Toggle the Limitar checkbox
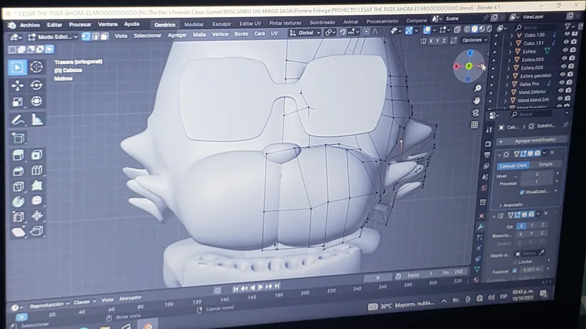The image size is (586, 329). point(514,262)
